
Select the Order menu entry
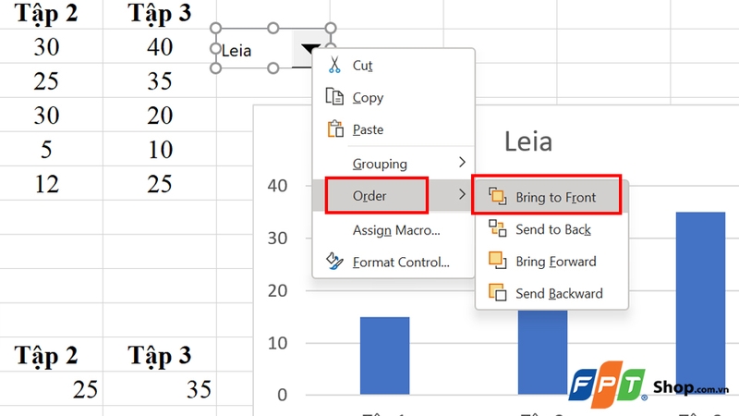(x=394, y=195)
